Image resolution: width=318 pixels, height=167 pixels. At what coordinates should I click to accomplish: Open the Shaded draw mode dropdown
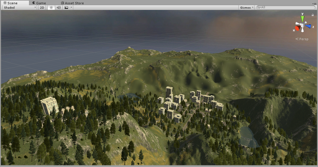pos(20,7)
